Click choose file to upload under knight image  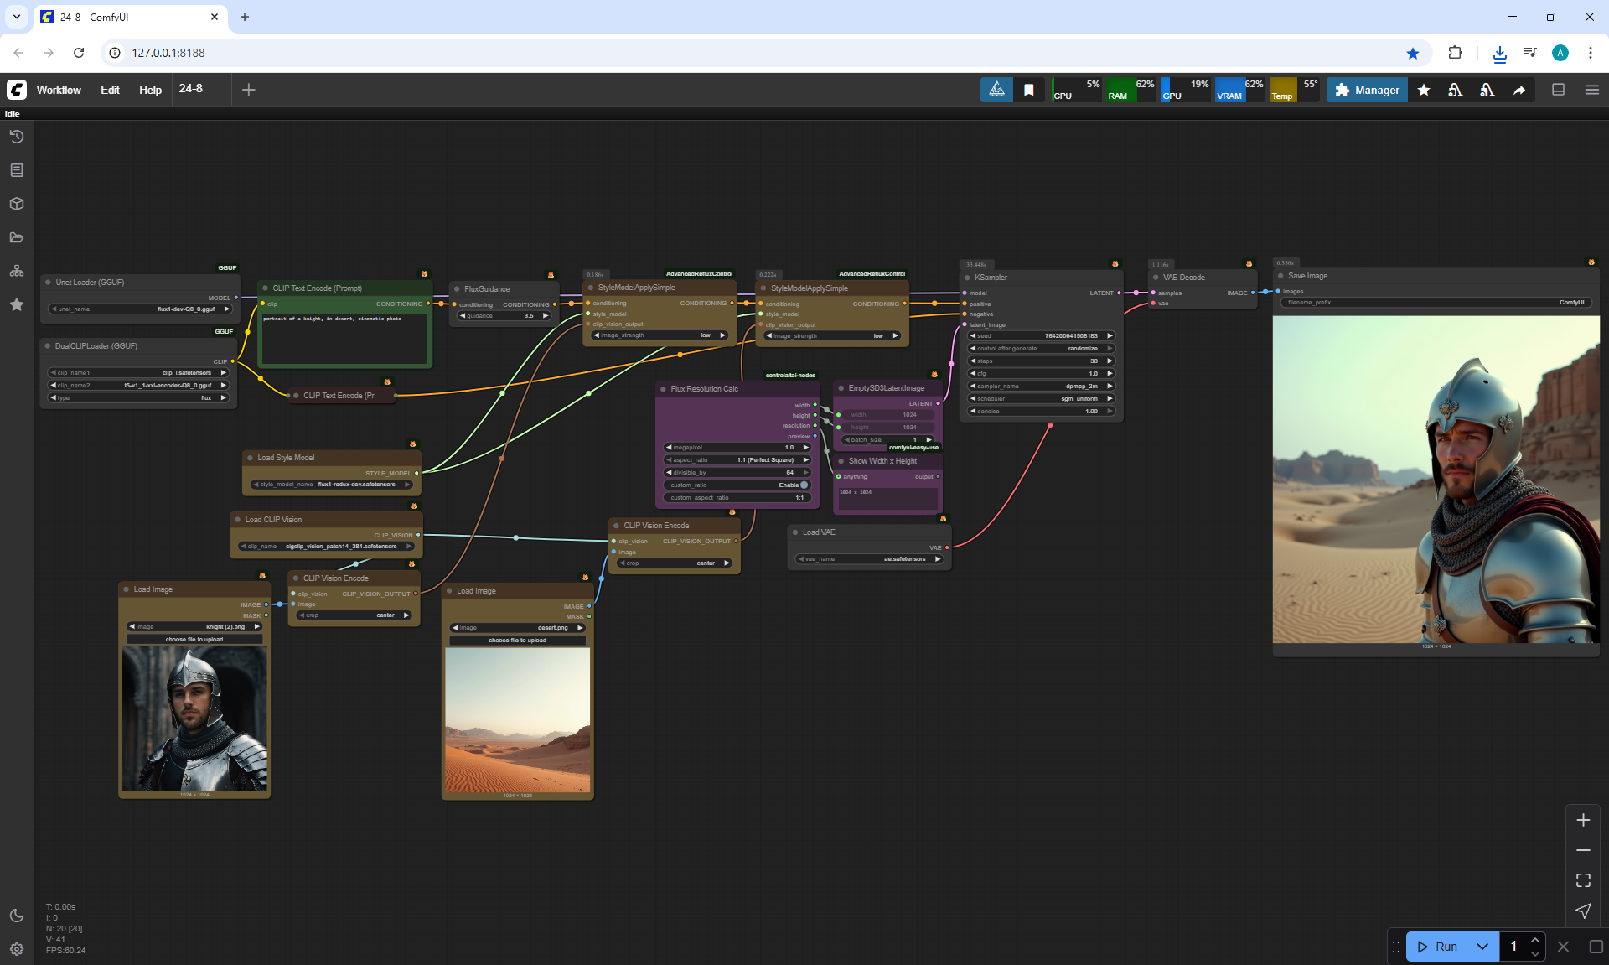pyautogui.click(x=194, y=640)
